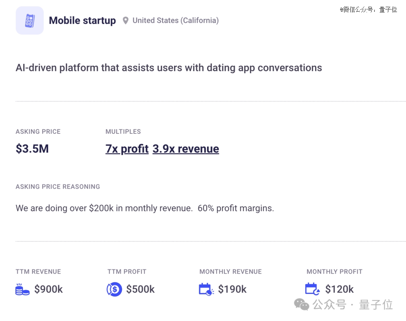Click United States (California) location text
Image resolution: width=406 pixels, height=321 pixels.
click(x=176, y=20)
